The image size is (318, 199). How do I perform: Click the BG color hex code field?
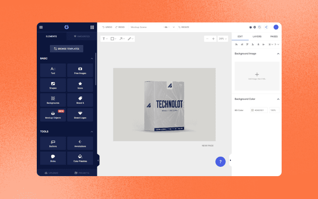click(259, 110)
